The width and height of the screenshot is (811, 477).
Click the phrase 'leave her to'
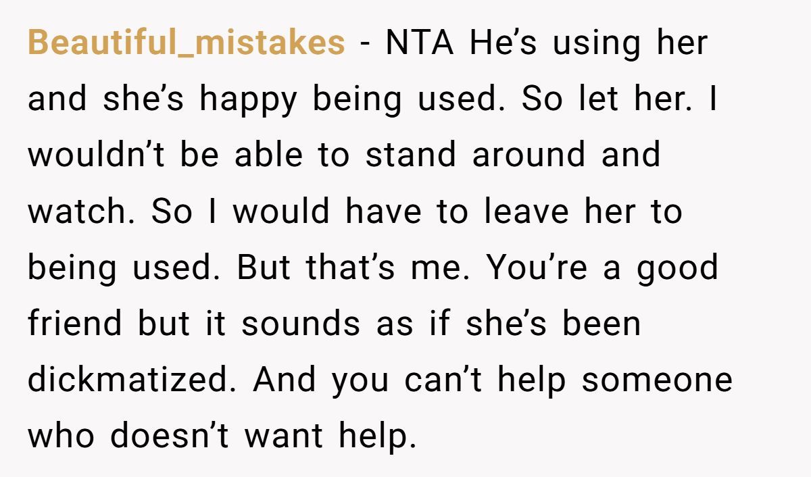583,211
